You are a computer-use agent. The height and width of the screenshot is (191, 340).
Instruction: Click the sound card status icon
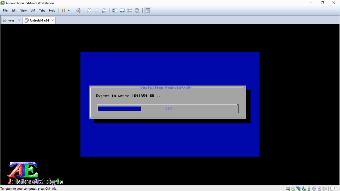click(304, 189)
